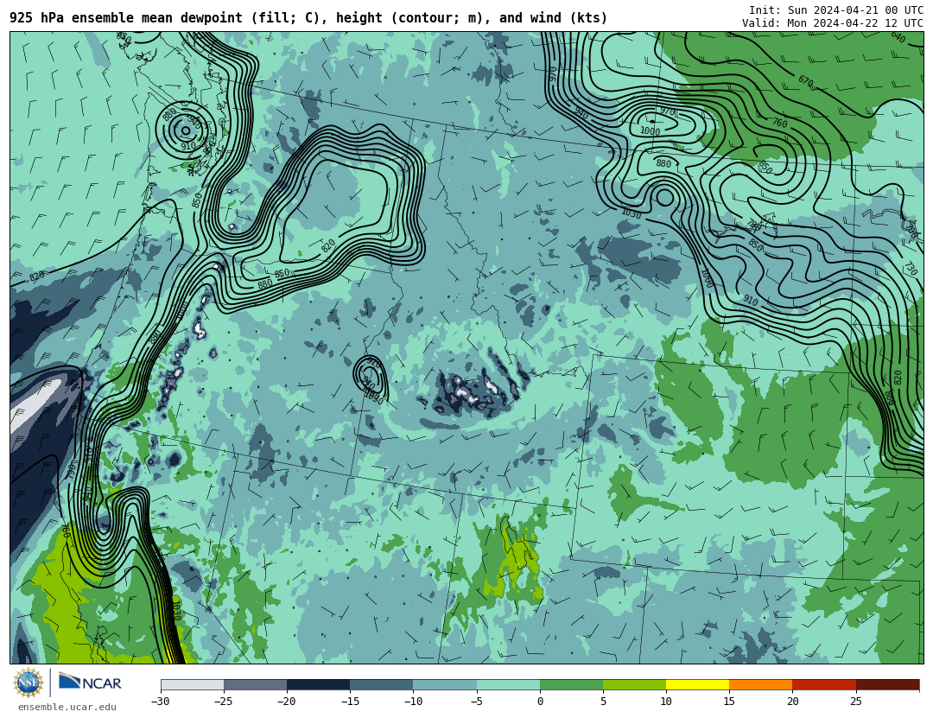The height and width of the screenshot is (718, 933).
Task: Click the -30 colorbar tick label
Action: click(x=160, y=702)
